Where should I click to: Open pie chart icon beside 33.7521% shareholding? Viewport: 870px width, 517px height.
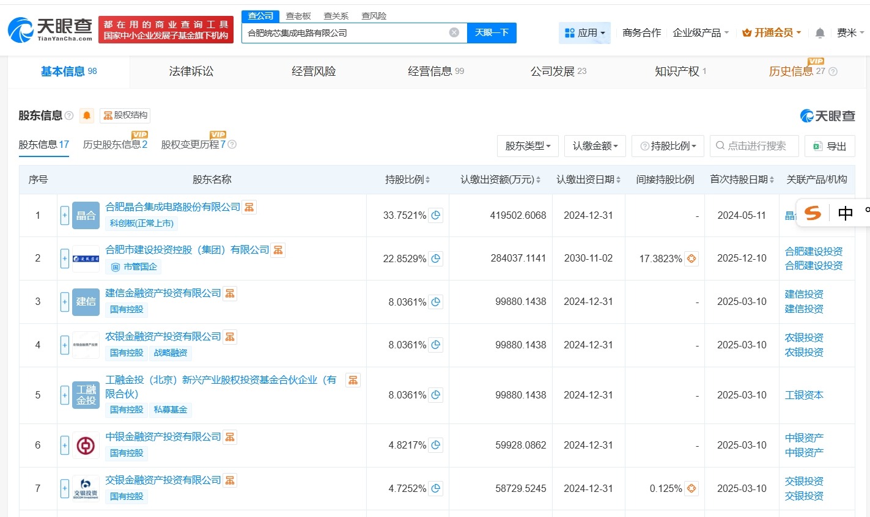tap(435, 215)
